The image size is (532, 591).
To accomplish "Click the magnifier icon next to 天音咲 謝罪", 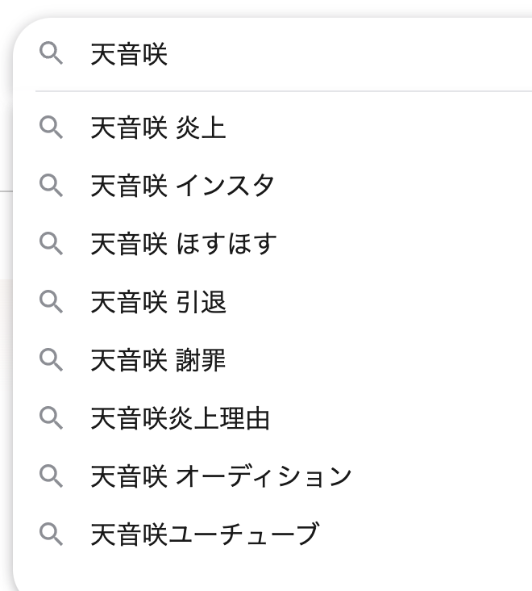I will pos(51,360).
